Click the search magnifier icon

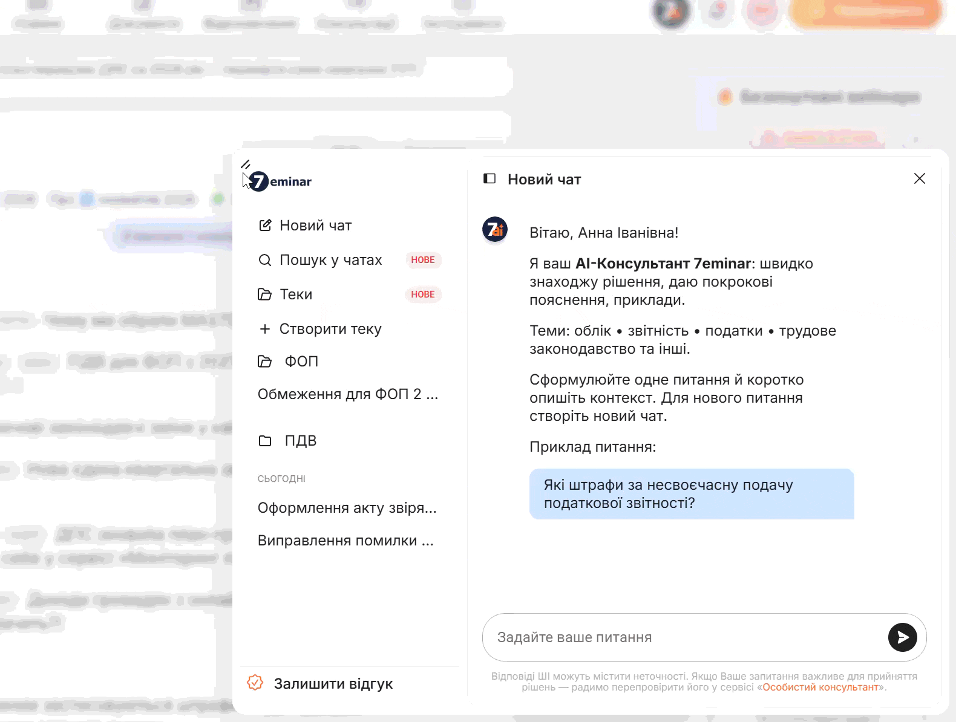coord(265,260)
